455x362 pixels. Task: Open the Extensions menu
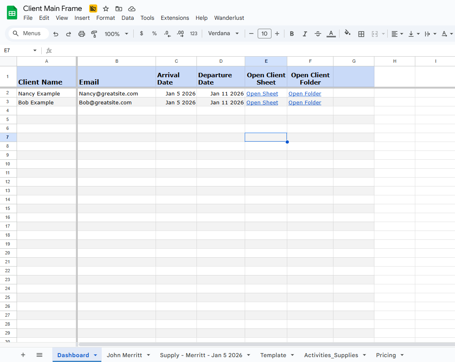175,18
